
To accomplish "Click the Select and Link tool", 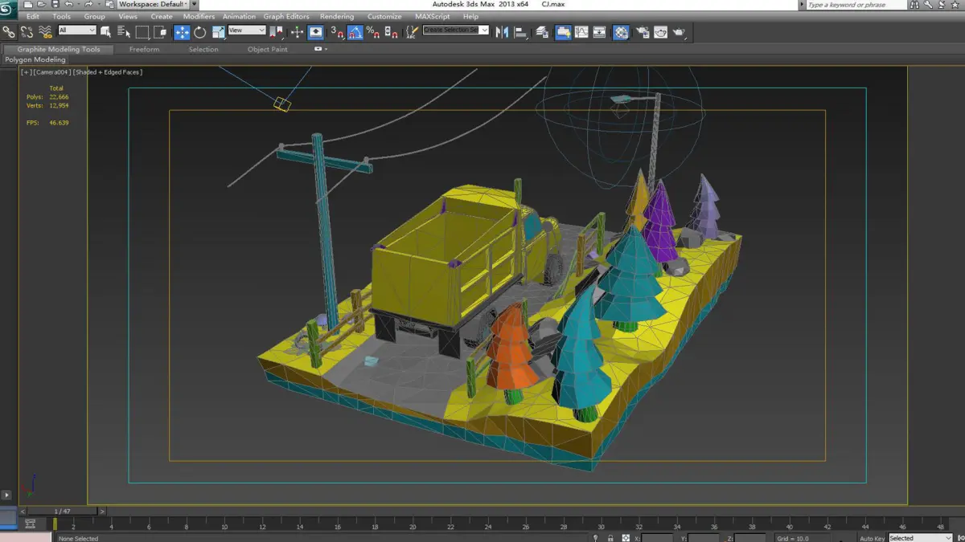I will (9, 32).
